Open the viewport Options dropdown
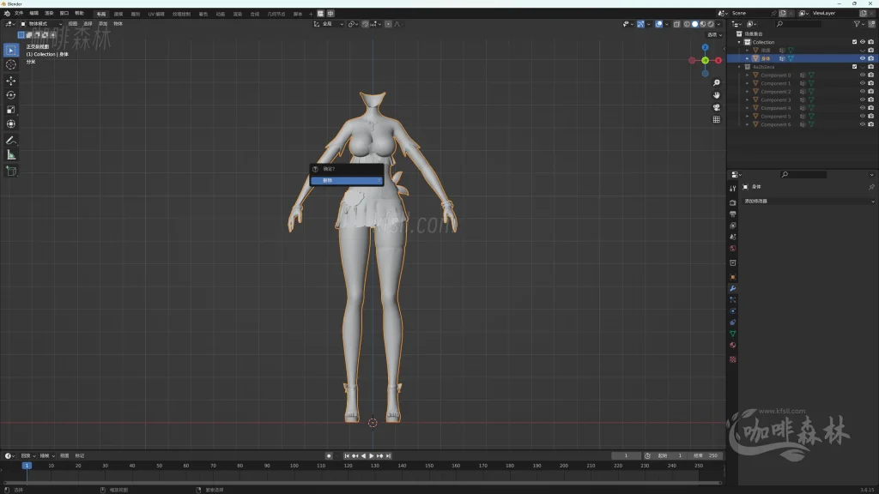The width and height of the screenshot is (879, 494). click(x=713, y=34)
